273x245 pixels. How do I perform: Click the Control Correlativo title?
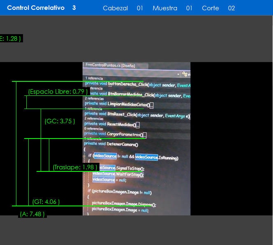tap(36, 8)
